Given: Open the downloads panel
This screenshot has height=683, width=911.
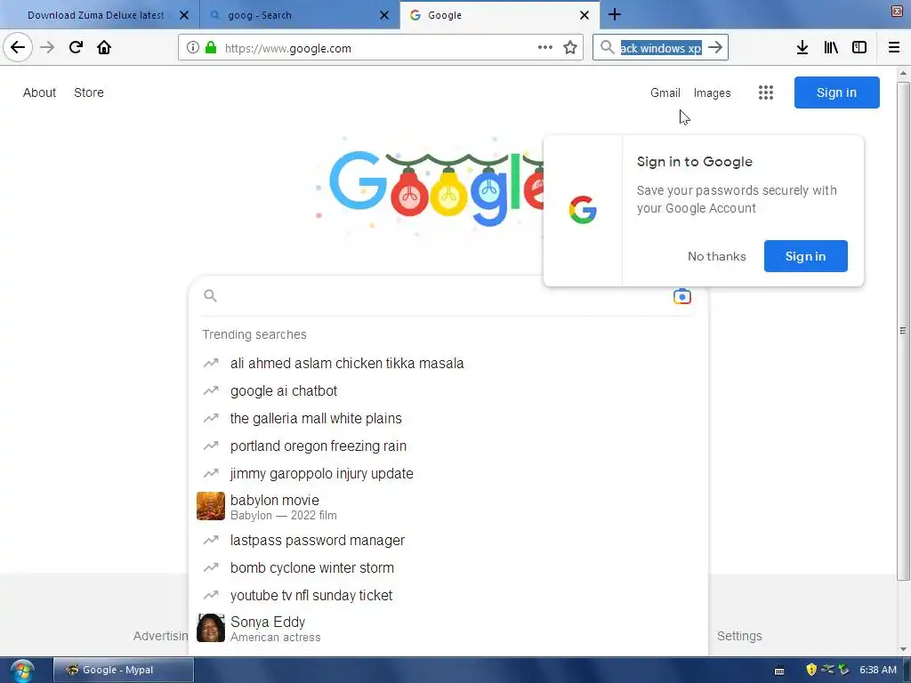Looking at the screenshot, I should (802, 48).
